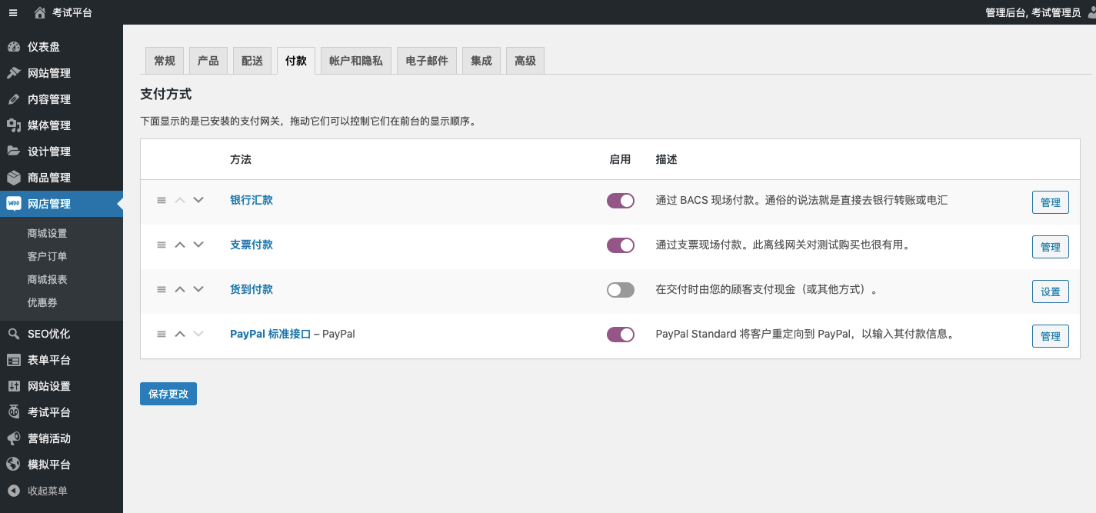
Task: Open the PayPal 标准接口 link
Action: 271,334
